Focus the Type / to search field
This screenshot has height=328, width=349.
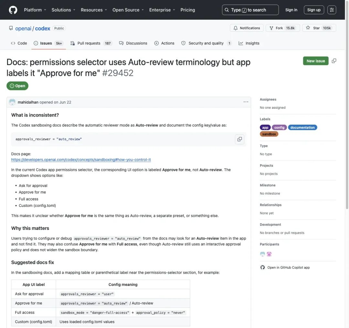[250, 10]
